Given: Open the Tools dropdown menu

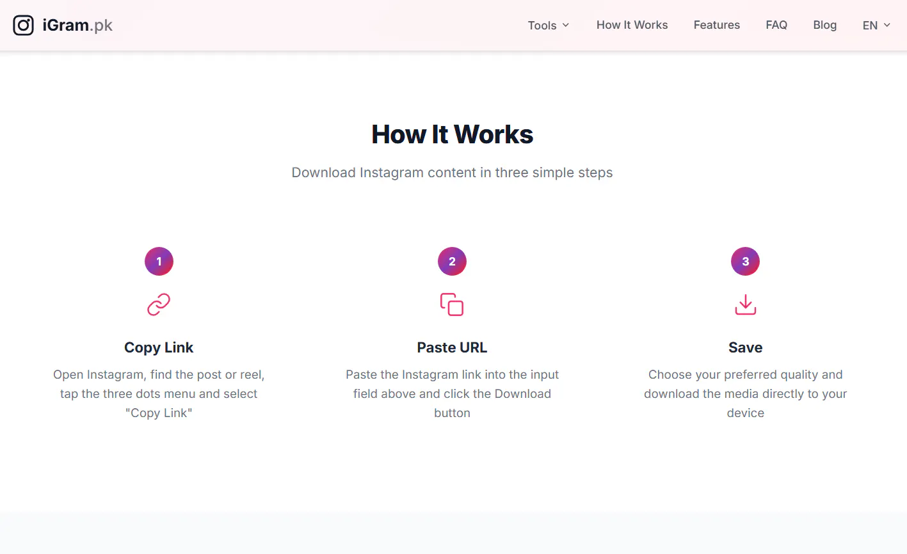Looking at the screenshot, I should 549,25.
